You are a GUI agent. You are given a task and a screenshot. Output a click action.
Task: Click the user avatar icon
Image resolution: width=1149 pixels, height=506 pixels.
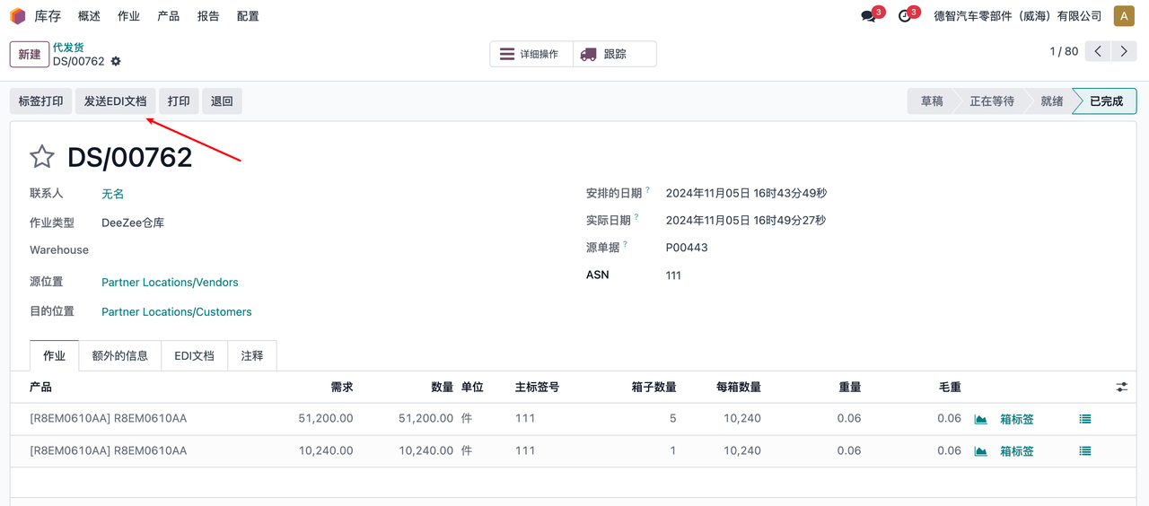[1124, 16]
